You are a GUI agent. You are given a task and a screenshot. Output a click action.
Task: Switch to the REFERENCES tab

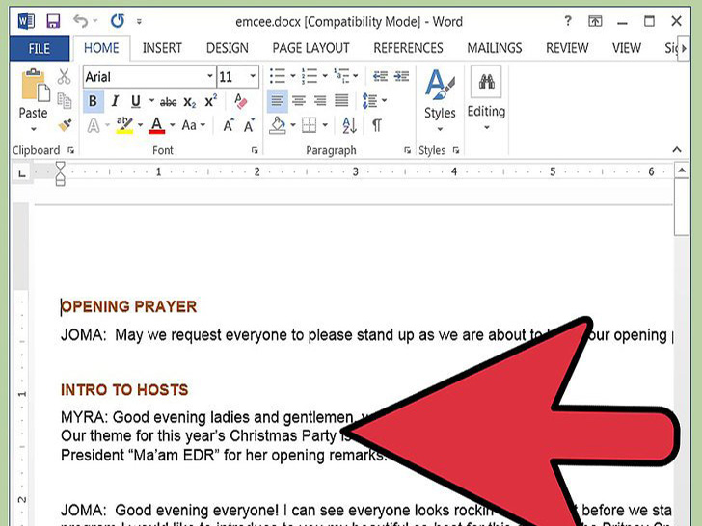coord(408,48)
